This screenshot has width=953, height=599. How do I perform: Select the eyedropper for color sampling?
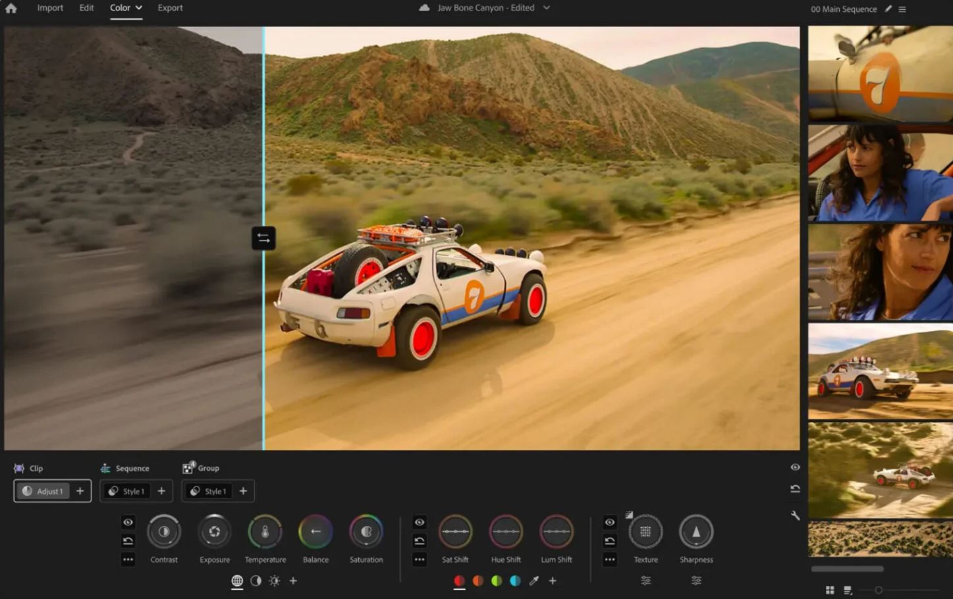coord(534,581)
